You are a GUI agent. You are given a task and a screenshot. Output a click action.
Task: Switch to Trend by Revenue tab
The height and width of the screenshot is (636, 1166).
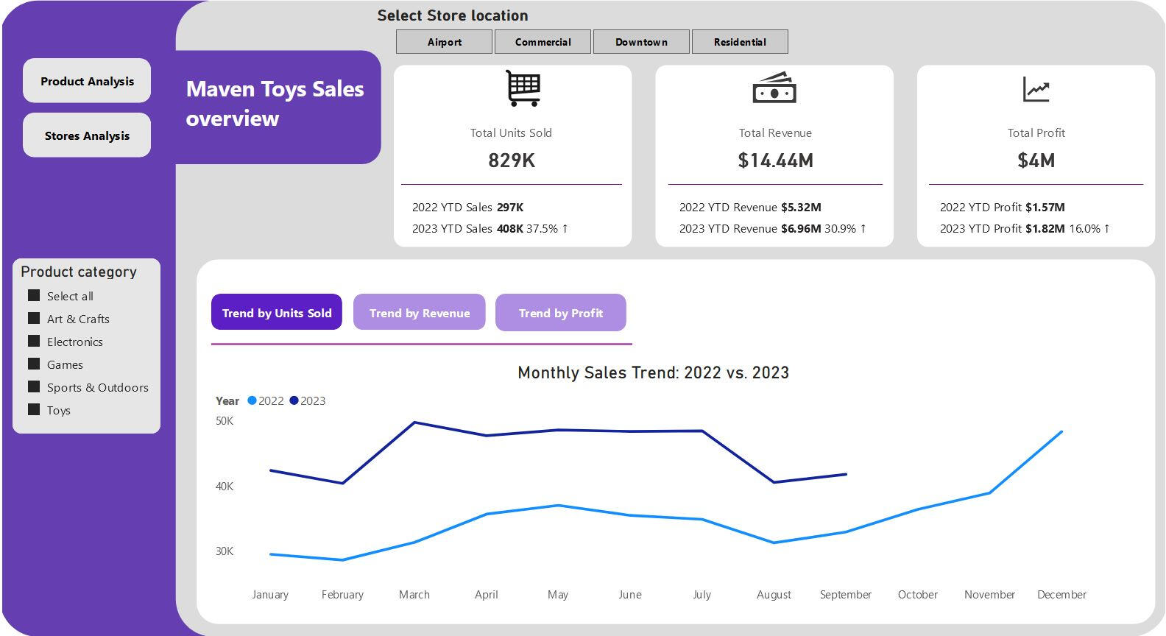point(419,313)
